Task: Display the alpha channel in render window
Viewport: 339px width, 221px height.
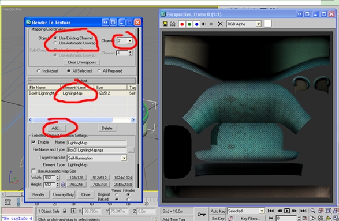Action: (204, 24)
